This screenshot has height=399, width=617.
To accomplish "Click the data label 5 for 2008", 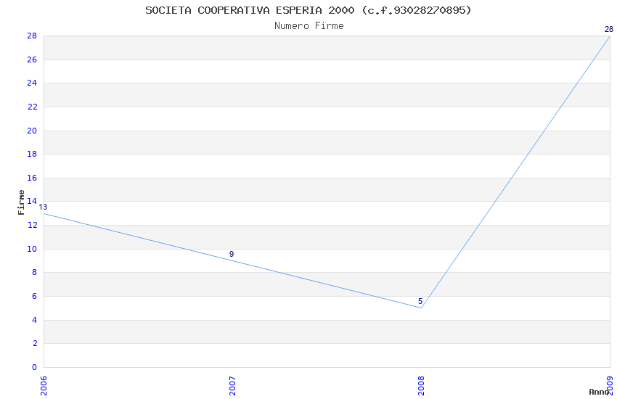I will click(420, 302).
